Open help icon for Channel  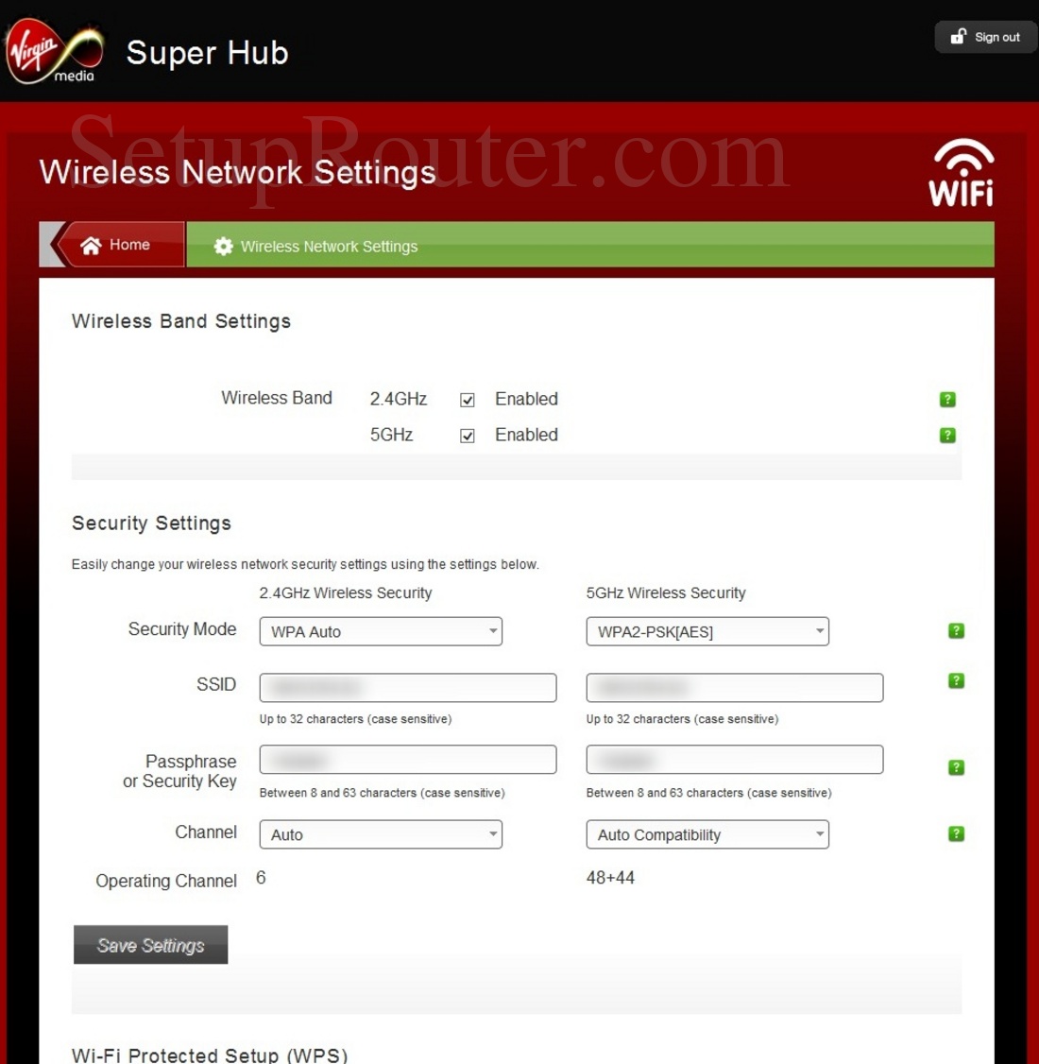tap(956, 834)
